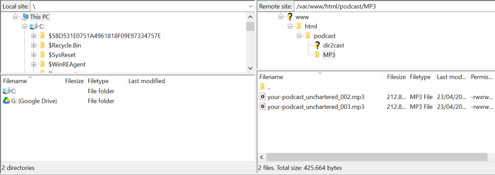Collapse the www remote tree node

pyautogui.click(x=281, y=17)
